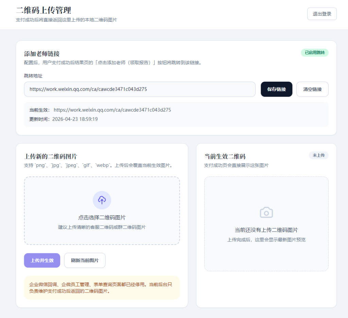Click the 建议上传清晰的客服二维码 hint text
The width and height of the screenshot is (348, 318).
coord(102,227)
